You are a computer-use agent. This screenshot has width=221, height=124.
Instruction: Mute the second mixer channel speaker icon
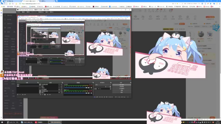point(89,93)
